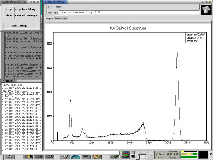213x160 pixels.
Task: Click the Kinoko Control Panel title bar icon
Action: tap(3, 2)
